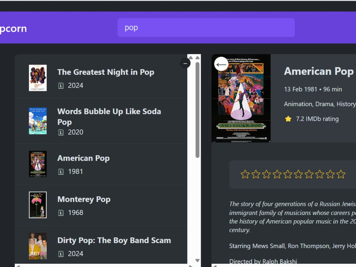Rate the movie two stars
356x267 pixels.
point(256,174)
